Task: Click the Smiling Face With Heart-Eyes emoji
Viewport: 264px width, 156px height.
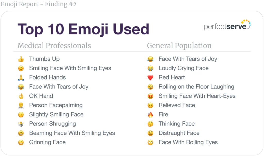Action: 150,96
